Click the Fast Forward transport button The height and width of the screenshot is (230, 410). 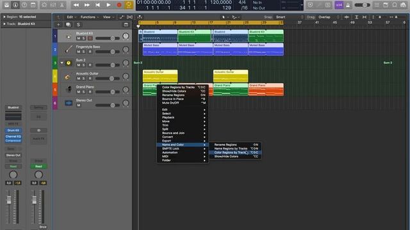click(87, 5)
